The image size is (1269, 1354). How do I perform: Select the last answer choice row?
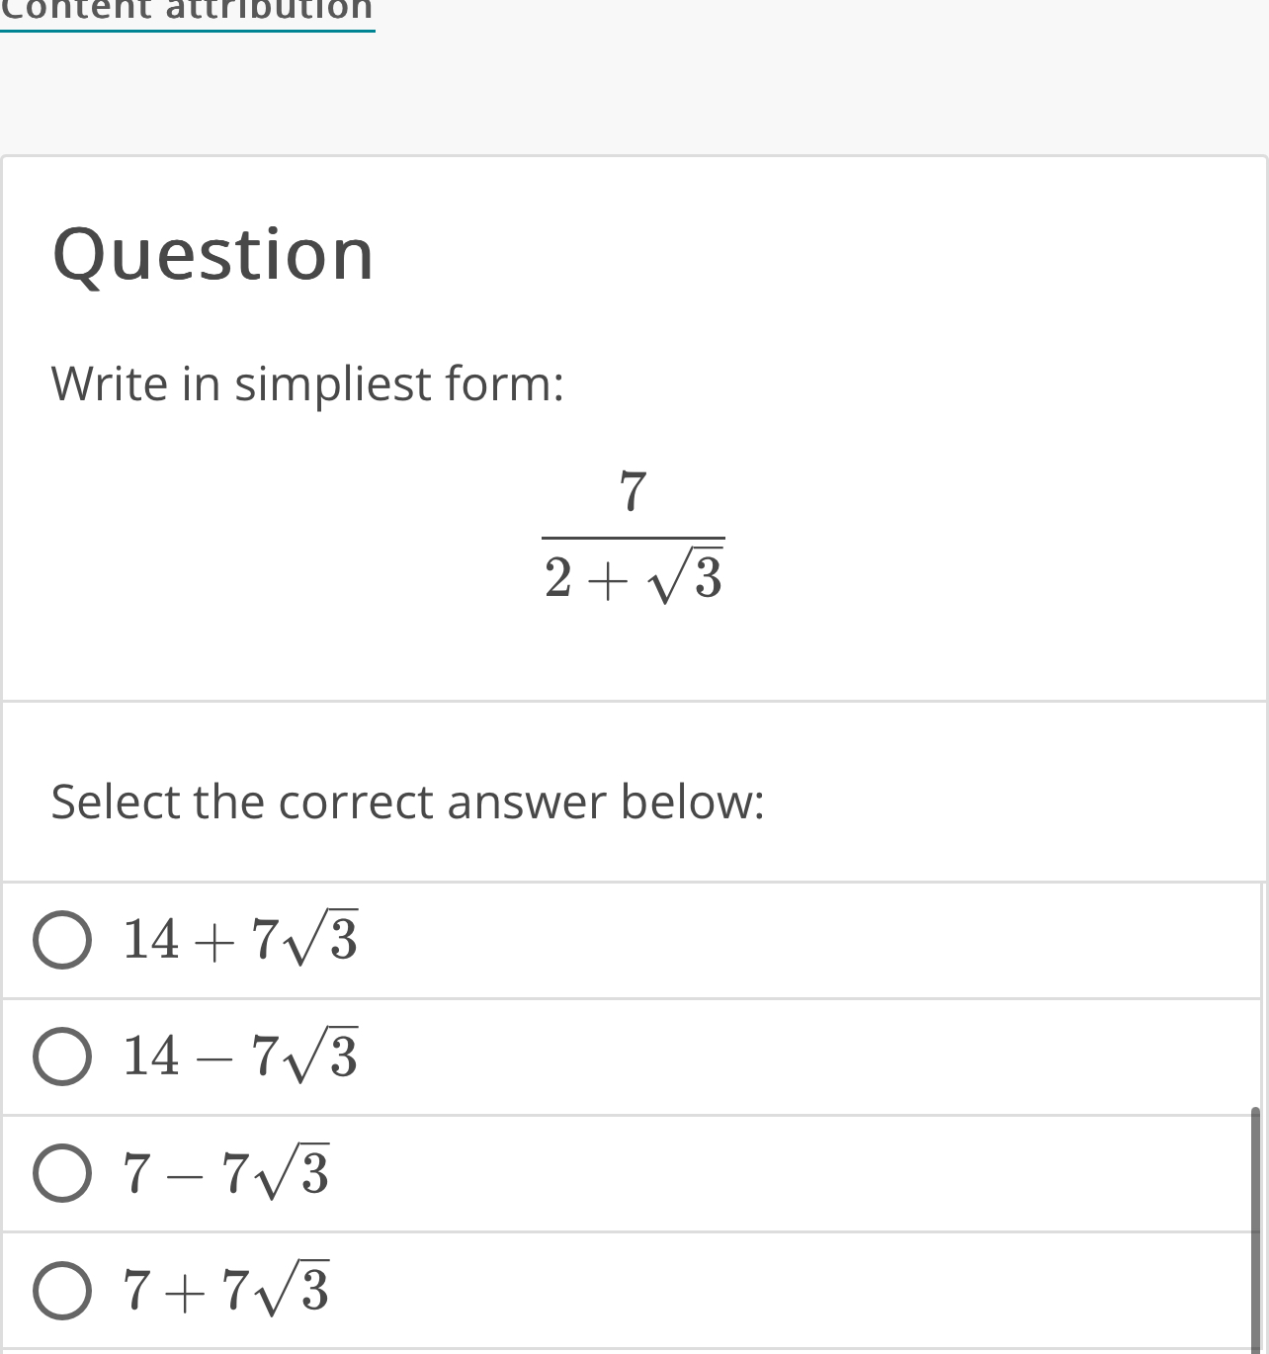pos(633,1290)
